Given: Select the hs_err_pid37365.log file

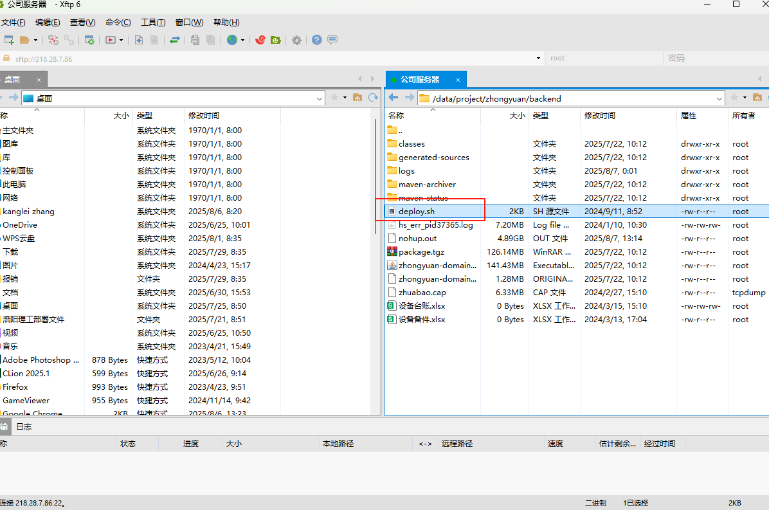Looking at the screenshot, I should (435, 225).
